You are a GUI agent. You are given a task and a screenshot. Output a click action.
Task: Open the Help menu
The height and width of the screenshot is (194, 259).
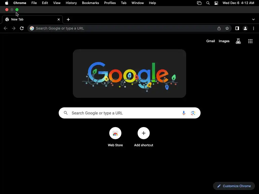153,3
